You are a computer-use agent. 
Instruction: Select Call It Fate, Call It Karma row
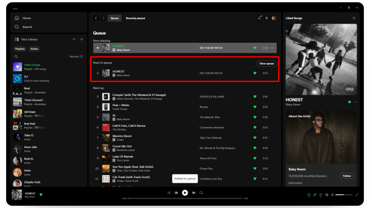point(185,127)
